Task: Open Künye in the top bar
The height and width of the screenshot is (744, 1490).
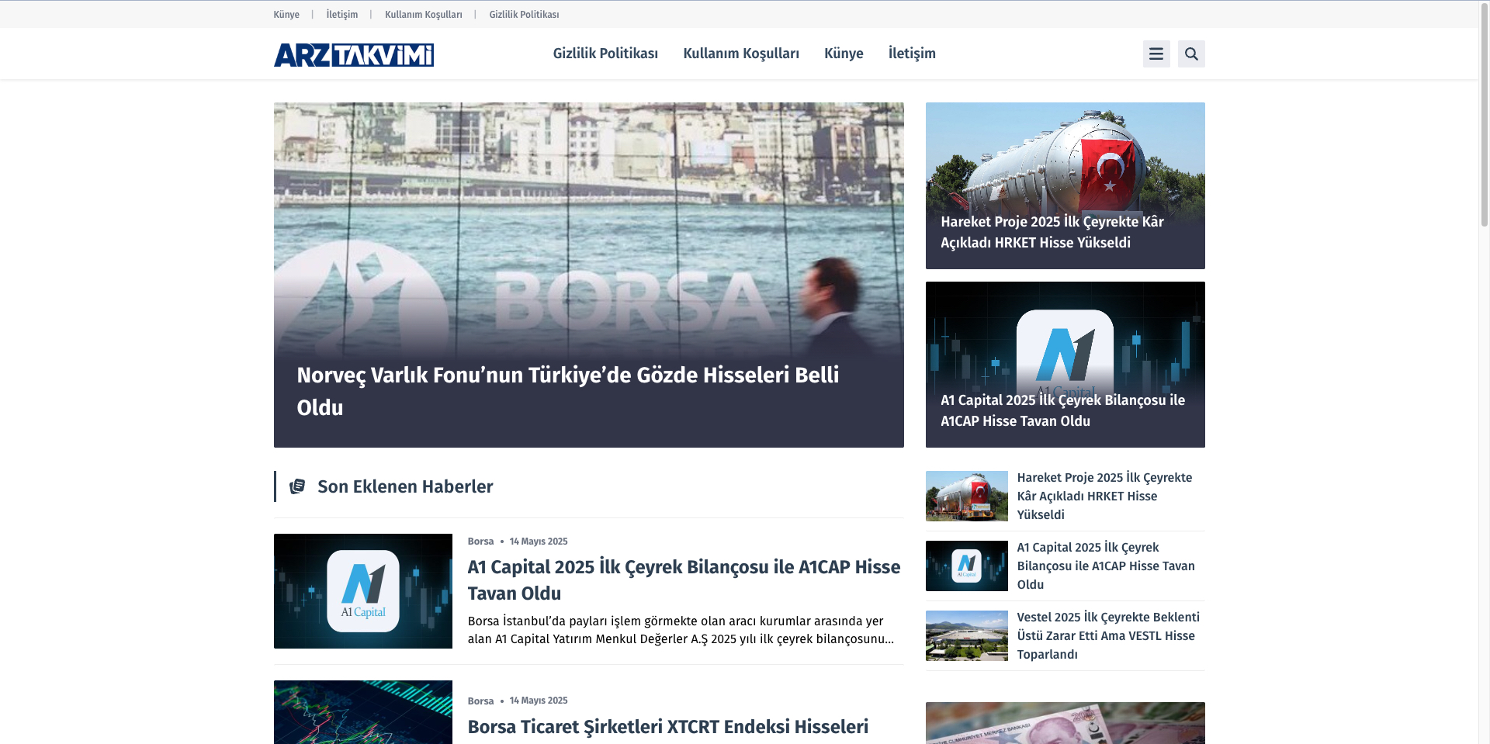Action: click(x=286, y=15)
